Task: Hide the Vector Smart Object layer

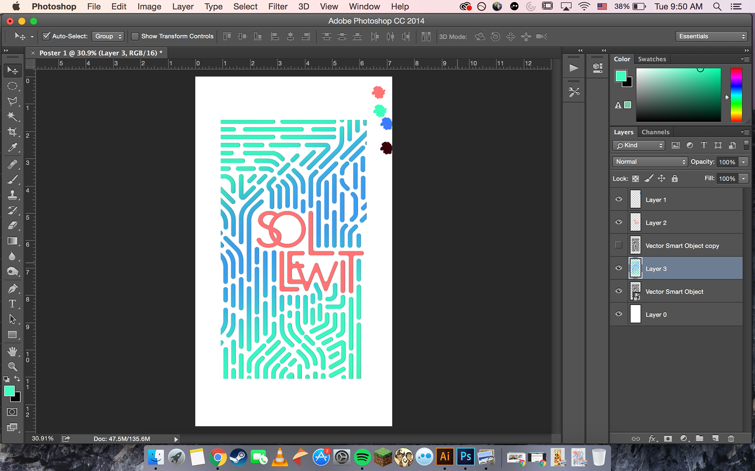Action: pos(619,291)
